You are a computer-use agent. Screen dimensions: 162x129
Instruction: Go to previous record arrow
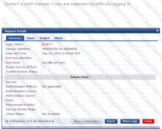click(10, 121)
